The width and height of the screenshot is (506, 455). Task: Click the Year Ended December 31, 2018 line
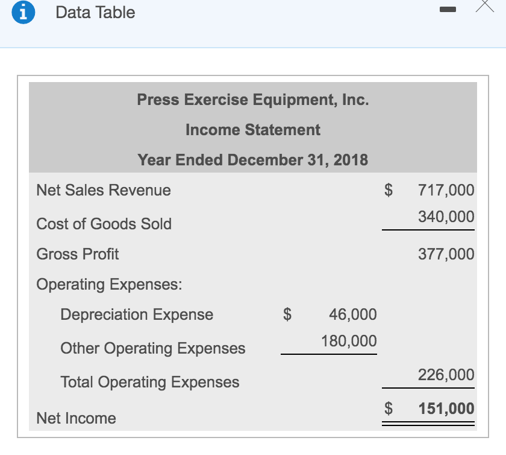252,160
